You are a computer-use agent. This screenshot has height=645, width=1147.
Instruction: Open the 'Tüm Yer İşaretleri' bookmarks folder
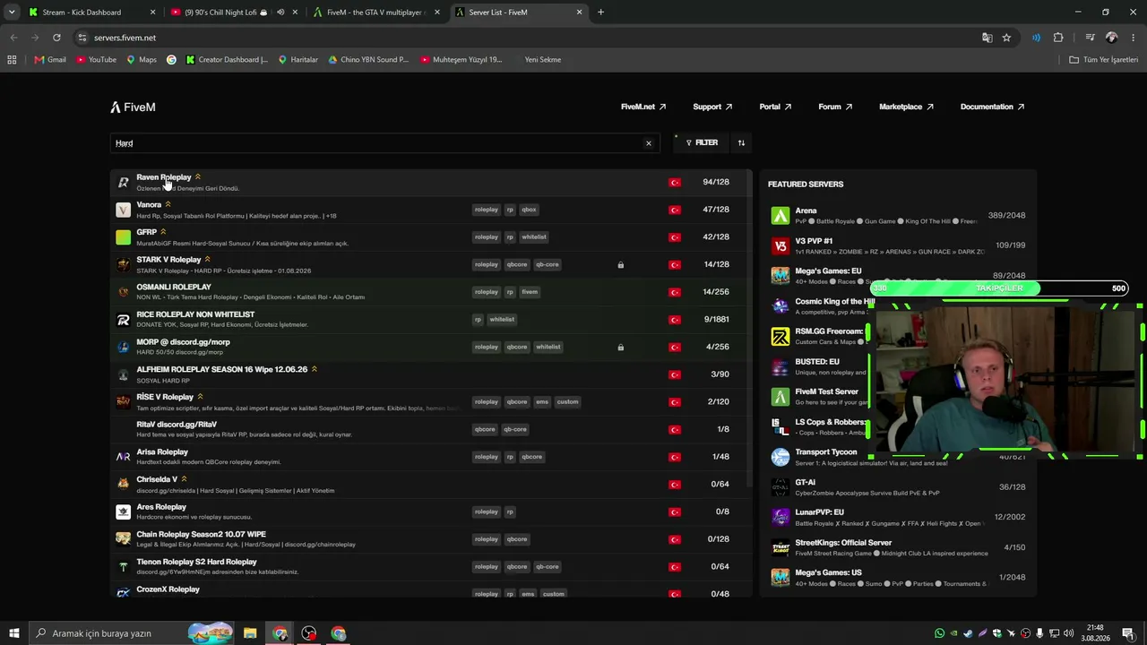point(1104,60)
